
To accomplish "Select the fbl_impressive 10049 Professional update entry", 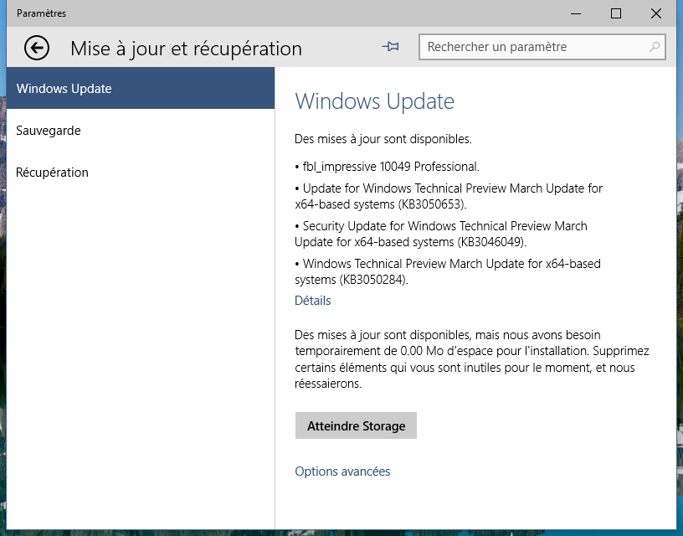I will pyautogui.click(x=388, y=167).
